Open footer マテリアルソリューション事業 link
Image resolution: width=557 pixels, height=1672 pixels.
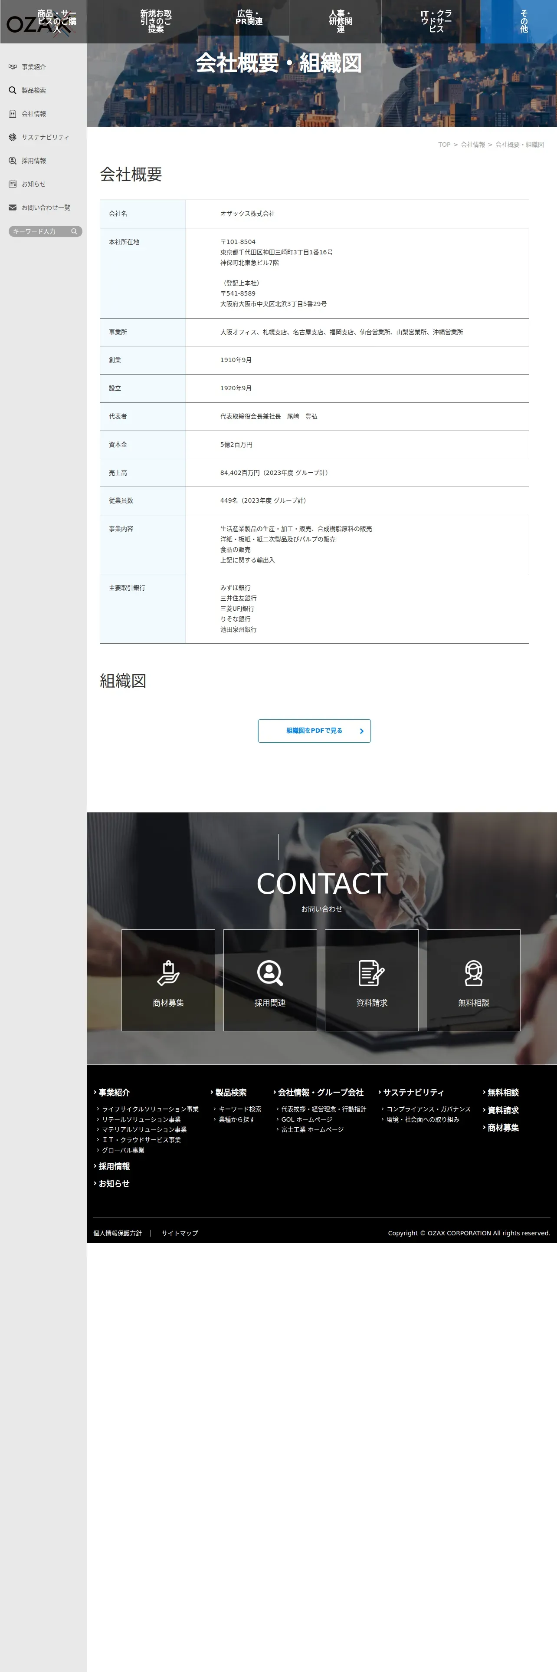coord(144,1129)
